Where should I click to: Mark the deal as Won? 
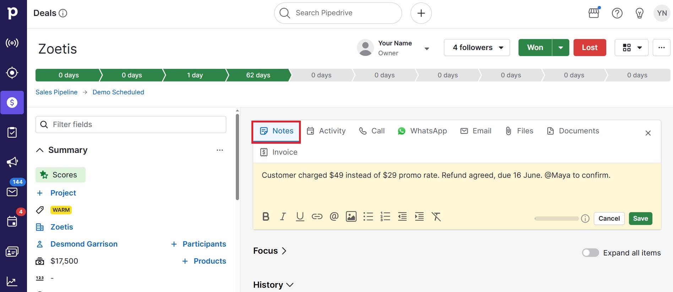[x=535, y=48]
